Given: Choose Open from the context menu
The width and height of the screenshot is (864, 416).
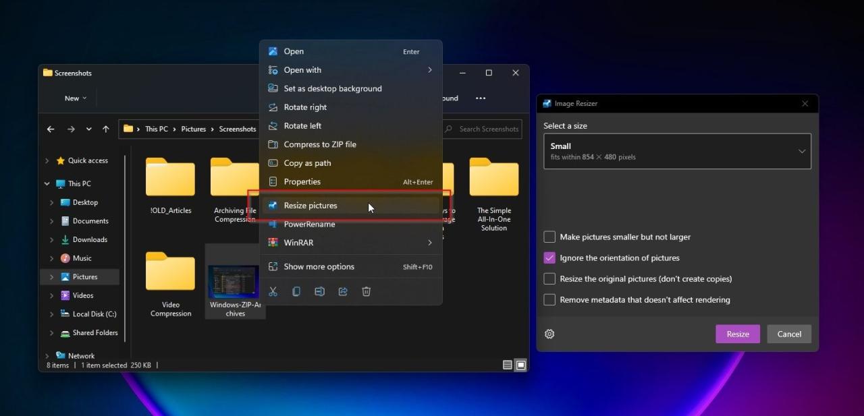Looking at the screenshot, I should 351,51.
